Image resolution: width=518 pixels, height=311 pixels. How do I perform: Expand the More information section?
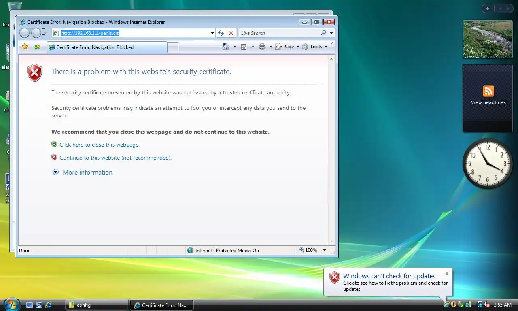[x=83, y=172]
